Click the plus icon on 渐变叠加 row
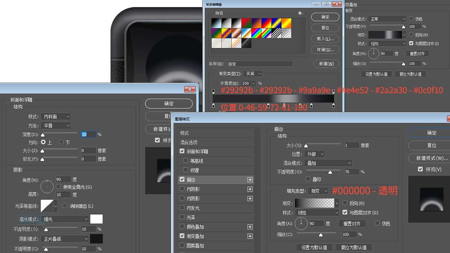This screenshot has height=253, width=450. pyautogui.click(x=250, y=236)
